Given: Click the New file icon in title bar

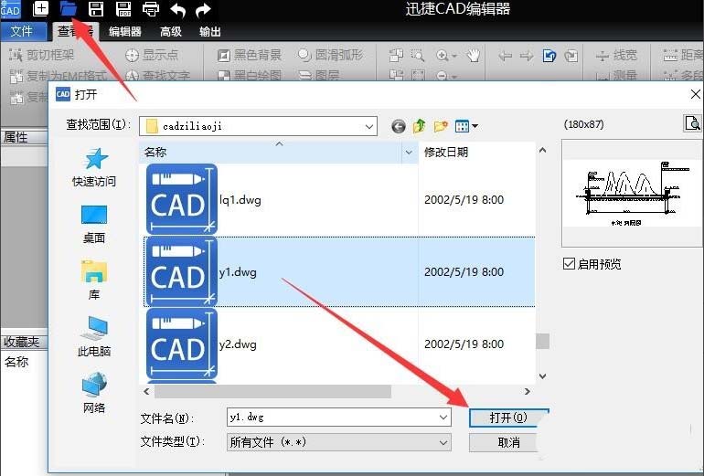Looking at the screenshot, I should click(40, 9).
